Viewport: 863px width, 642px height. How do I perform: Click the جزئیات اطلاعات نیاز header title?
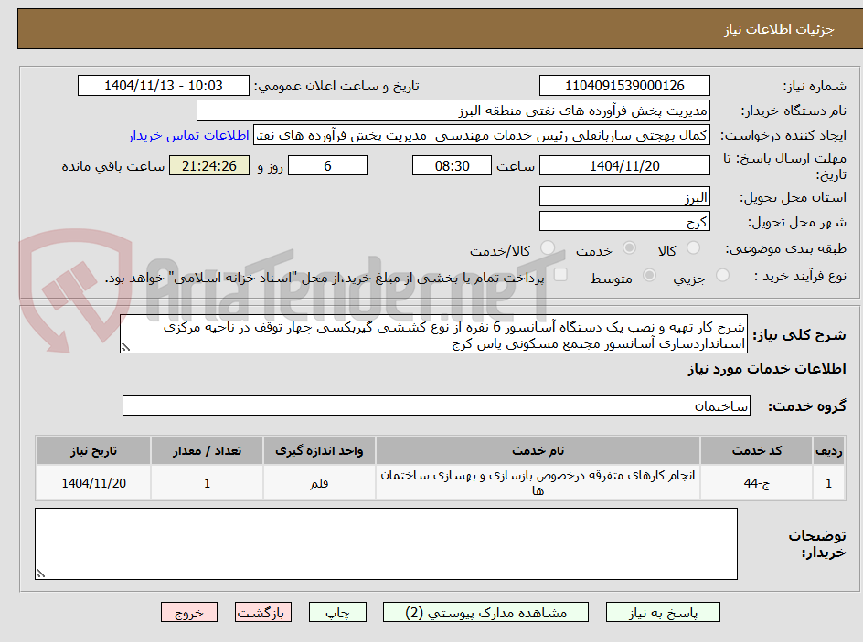[x=779, y=29]
